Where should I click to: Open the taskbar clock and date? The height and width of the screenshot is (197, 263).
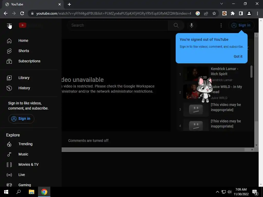click(241, 192)
